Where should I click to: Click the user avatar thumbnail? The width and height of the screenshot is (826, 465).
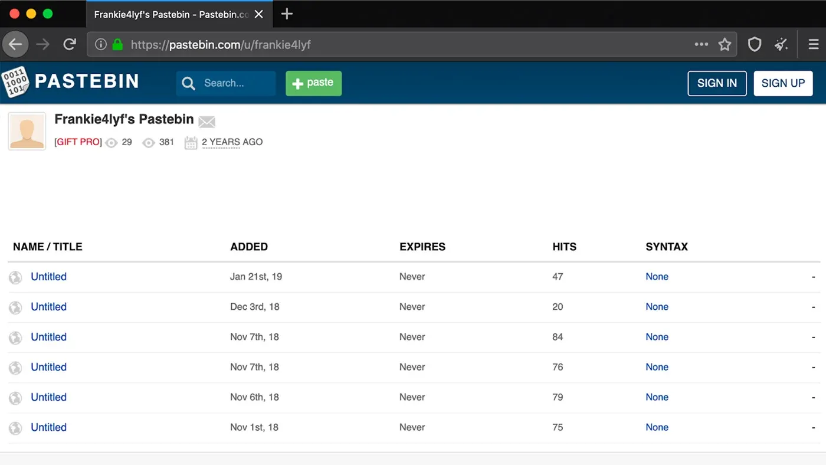(27, 131)
